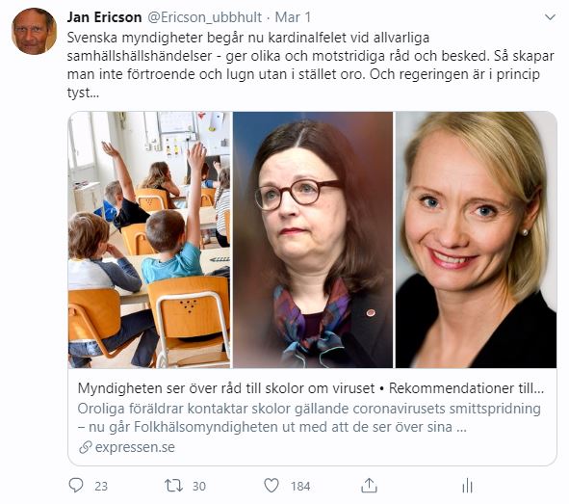569x504 pixels.
Task: View tweet analytics bar chart icon
Action: point(467,486)
